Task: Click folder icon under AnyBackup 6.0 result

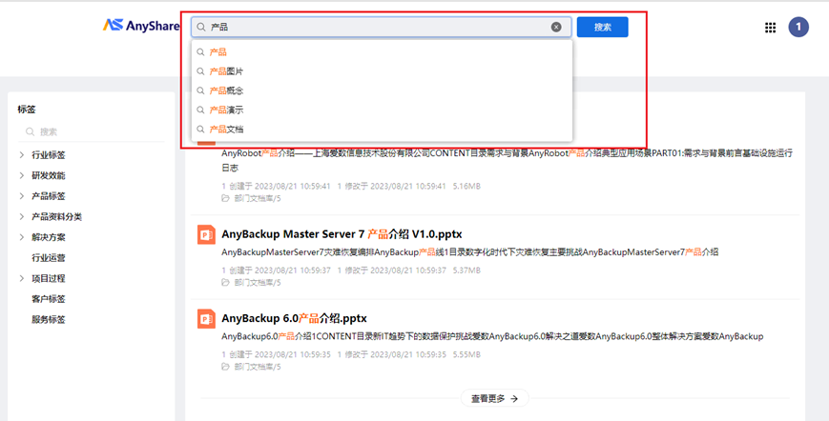Action: tap(226, 366)
